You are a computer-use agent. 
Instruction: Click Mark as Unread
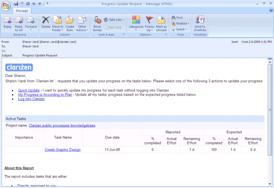pos(161,24)
